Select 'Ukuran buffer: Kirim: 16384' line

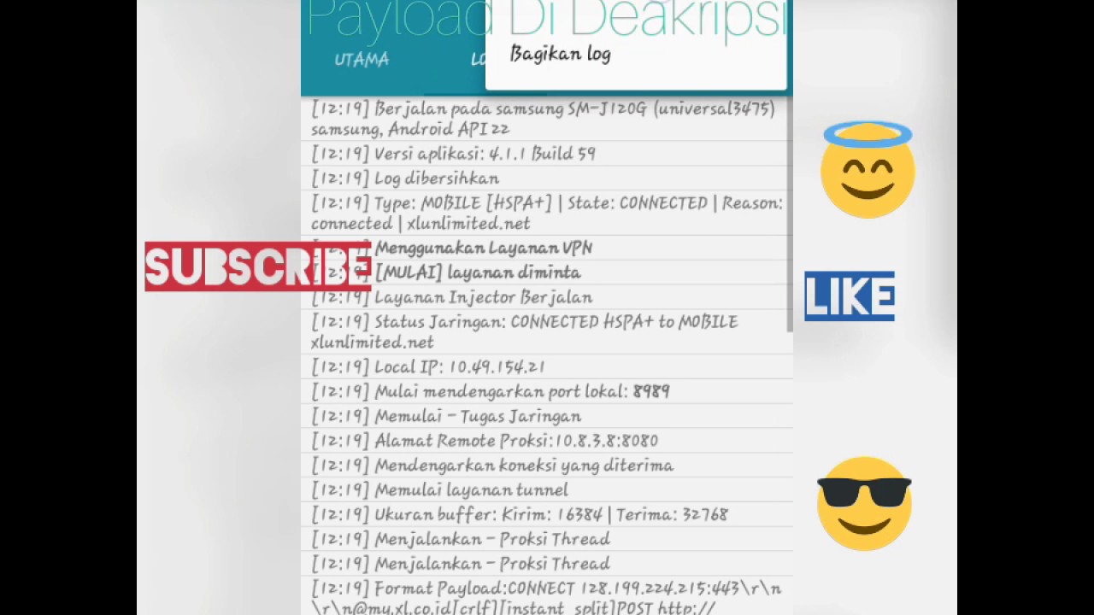point(547,515)
